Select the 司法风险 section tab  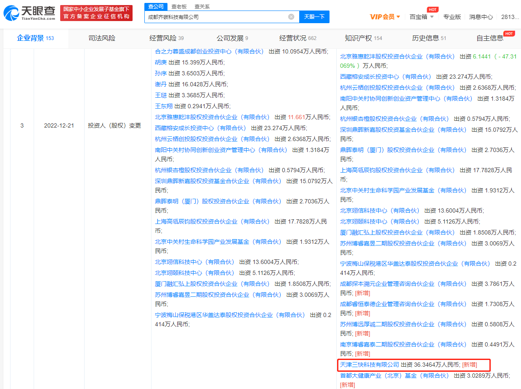tap(102, 38)
